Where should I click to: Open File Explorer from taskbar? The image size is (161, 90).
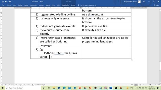[54, 88]
